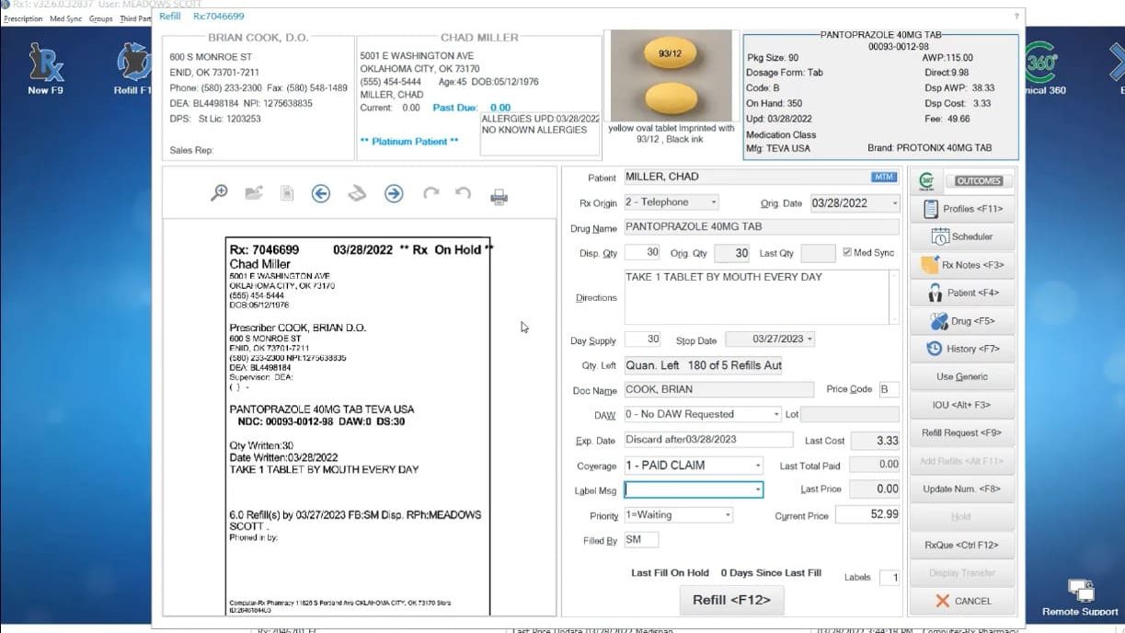1125x633 pixels.
Task: Click the Refill <F12> button
Action: click(x=732, y=600)
